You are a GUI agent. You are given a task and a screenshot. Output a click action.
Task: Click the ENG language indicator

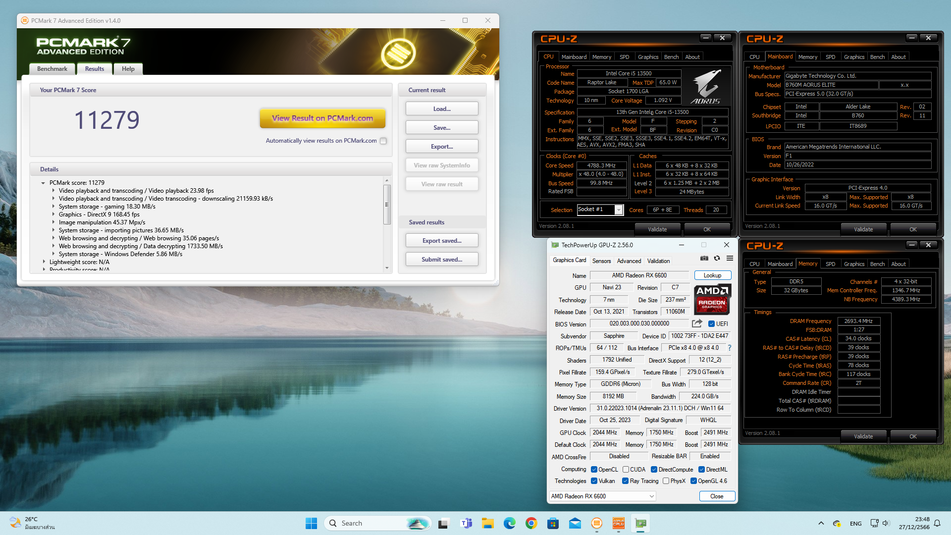pyautogui.click(x=855, y=523)
